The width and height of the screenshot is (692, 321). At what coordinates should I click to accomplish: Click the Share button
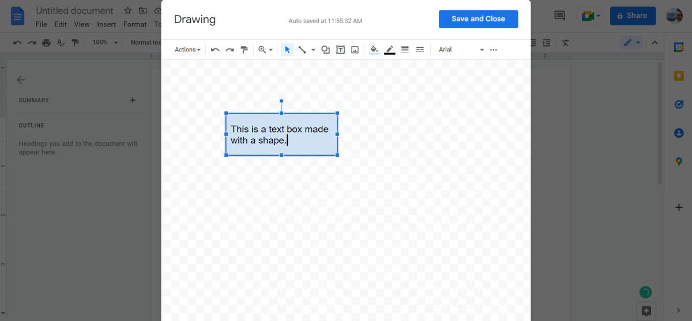click(633, 16)
